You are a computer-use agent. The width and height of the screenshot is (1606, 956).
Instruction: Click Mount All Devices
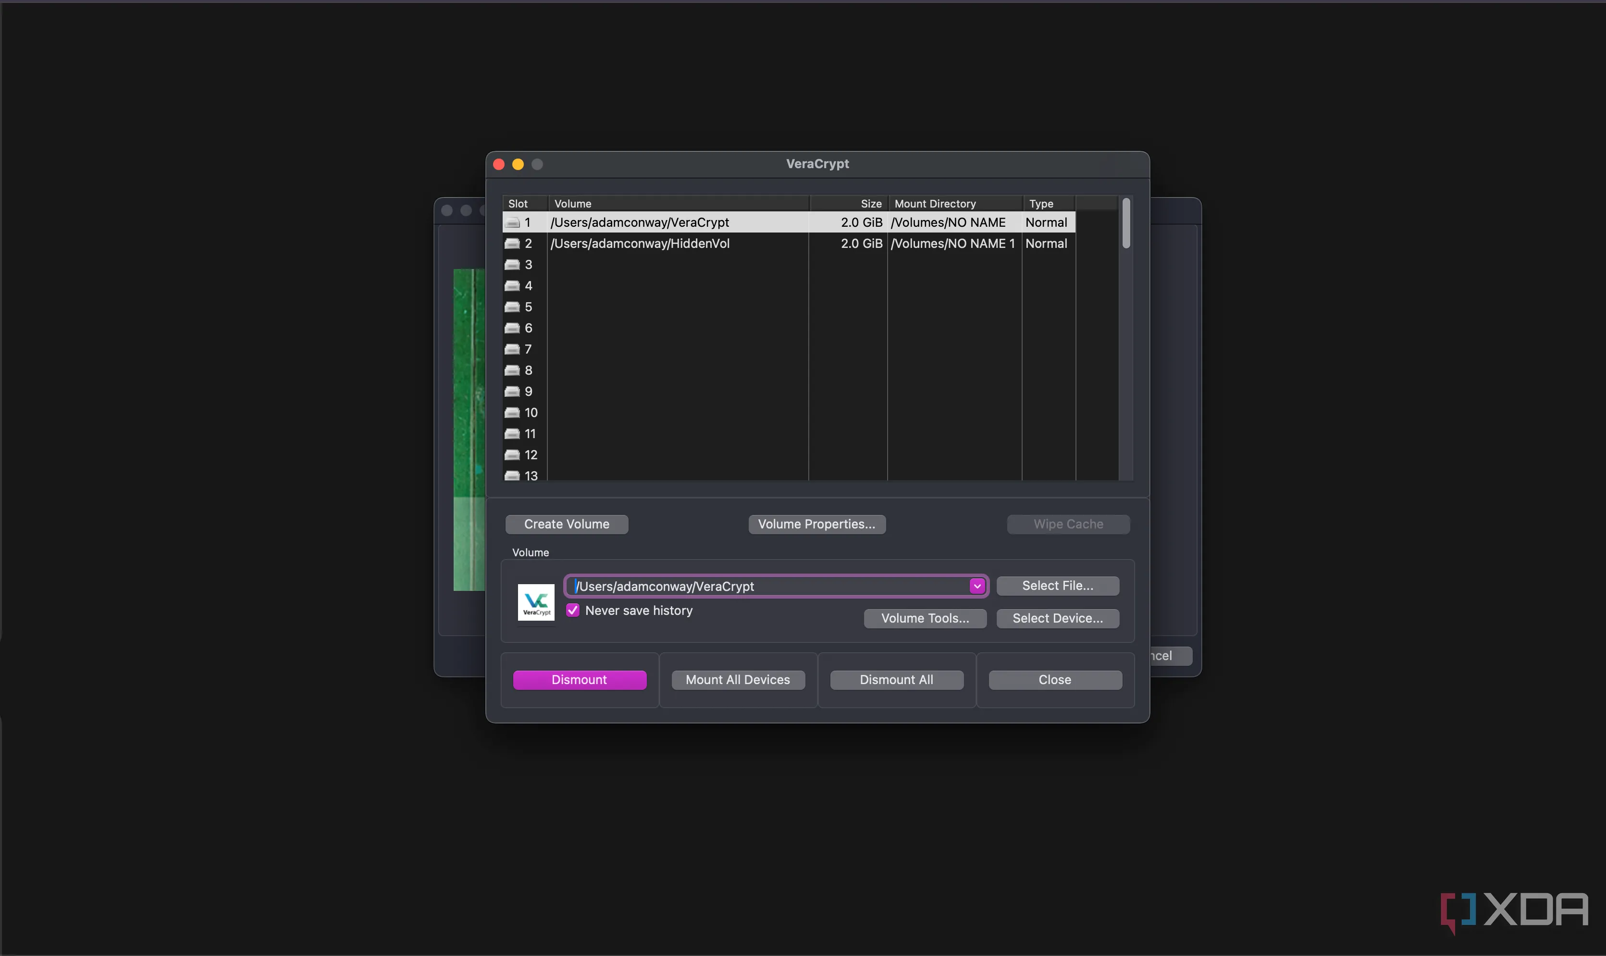(738, 680)
